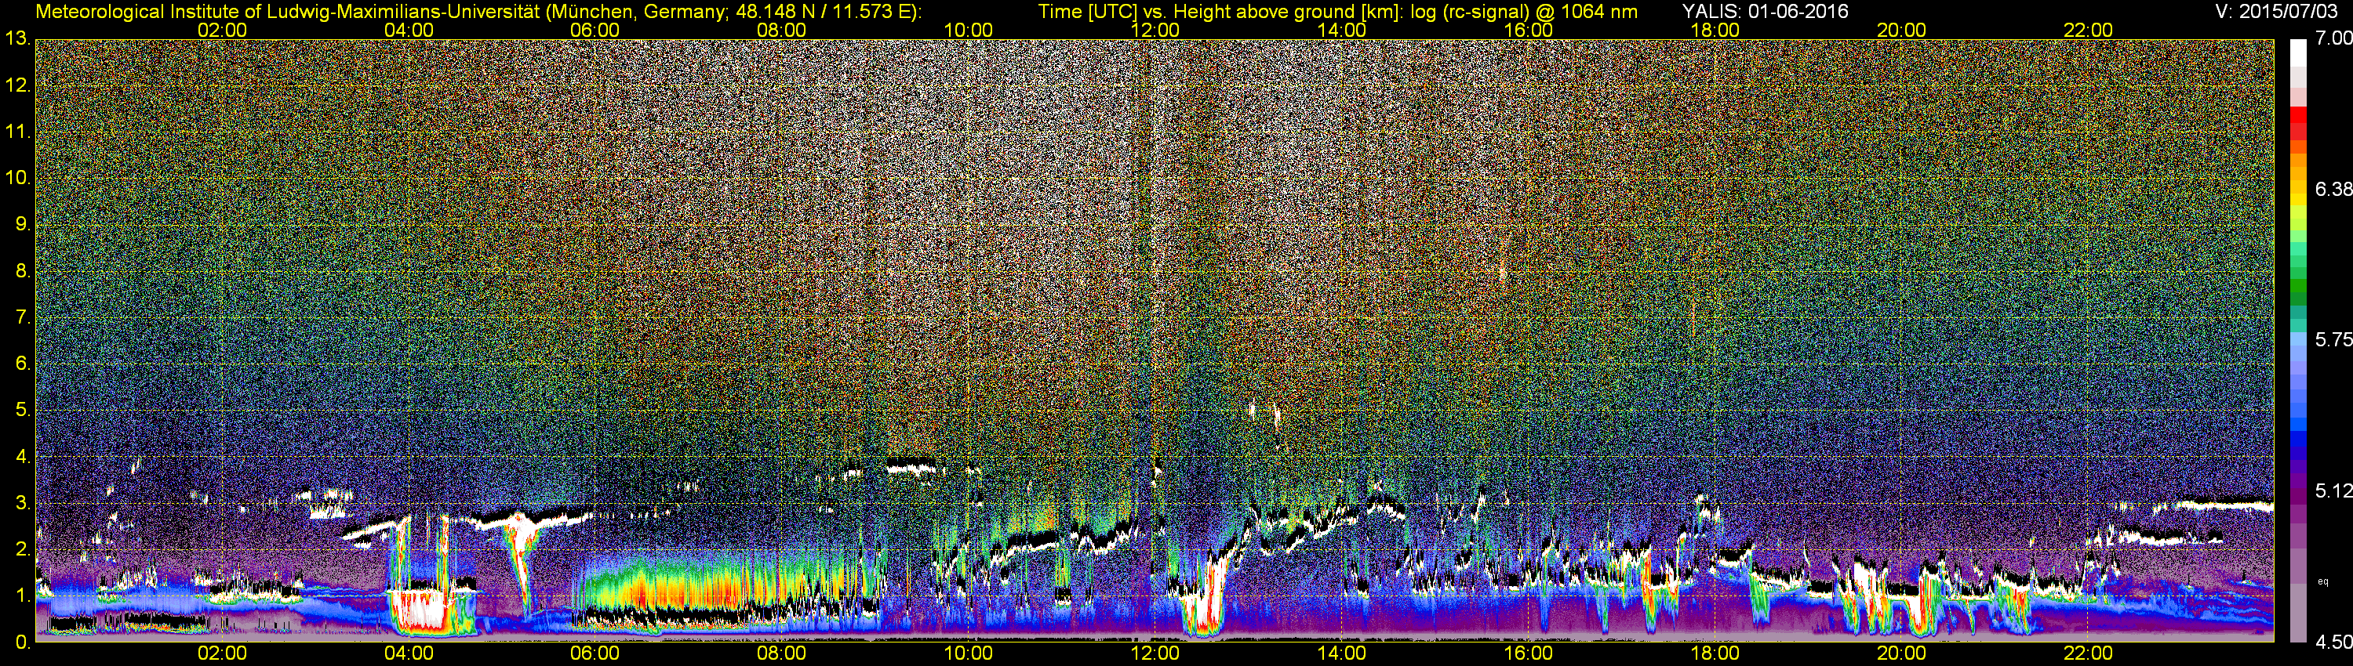Click the '13.' height axis label
Viewport: 2353px width, 666px height.
click(x=18, y=38)
